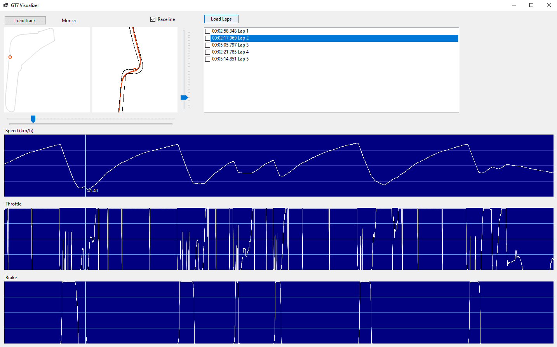Click the vertical zoom slider thumb

pos(185,97)
